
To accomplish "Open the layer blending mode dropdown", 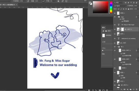I will [x=120, y=6].
